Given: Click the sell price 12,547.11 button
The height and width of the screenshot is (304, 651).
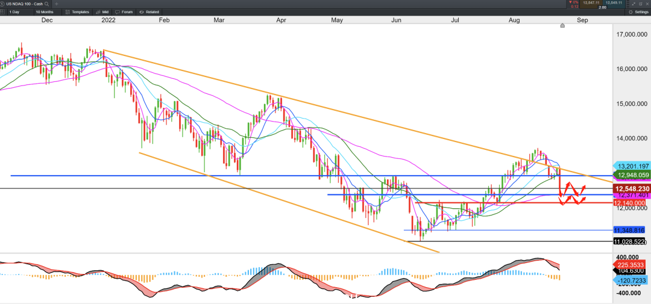Looking at the screenshot, I should tap(591, 4).
